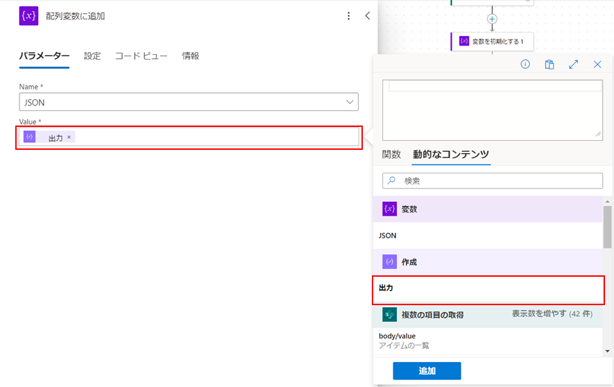The height and width of the screenshot is (387, 614).
Task: Choose 出力 under 作成 in dynamic content
Action: [488, 289]
